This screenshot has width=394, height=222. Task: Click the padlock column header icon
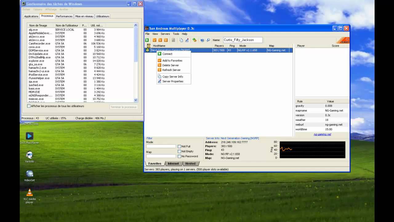click(149, 46)
